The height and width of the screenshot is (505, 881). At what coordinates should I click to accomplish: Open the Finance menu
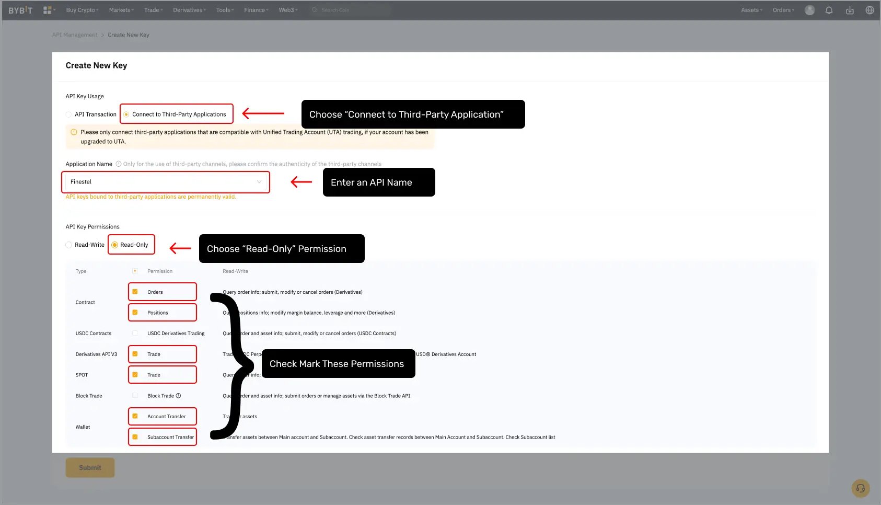point(256,10)
